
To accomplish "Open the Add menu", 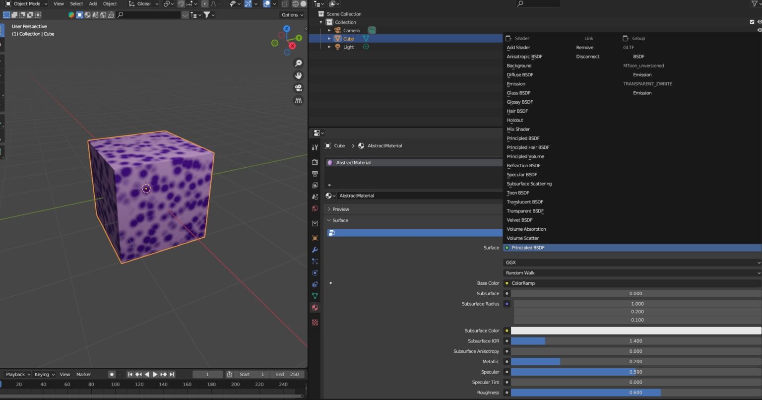I will tap(93, 4).
